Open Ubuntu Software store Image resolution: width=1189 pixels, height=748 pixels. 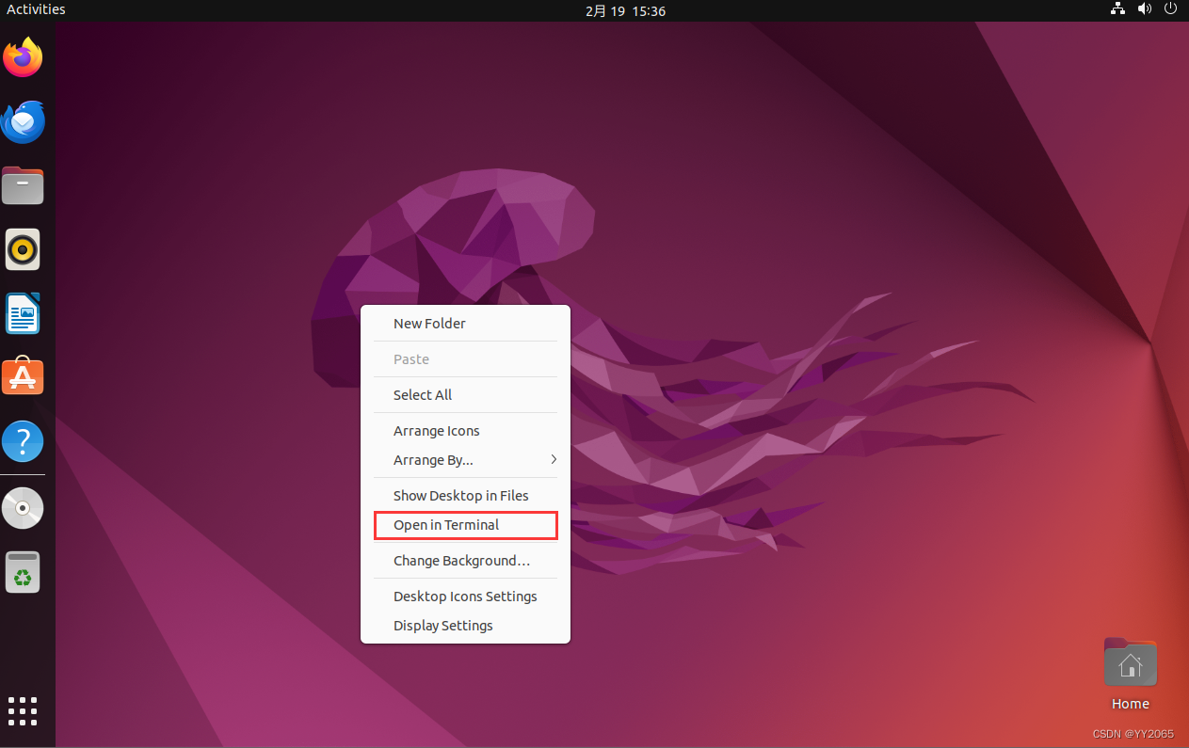click(x=23, y=376)
